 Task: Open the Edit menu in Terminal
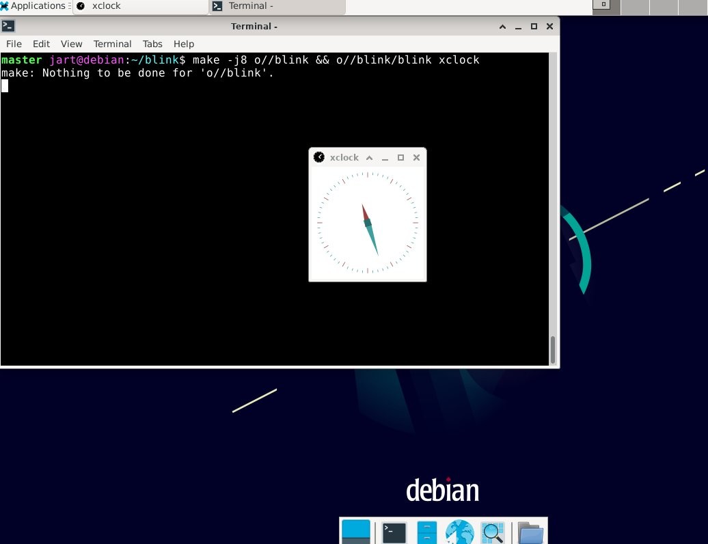point(41,44)
